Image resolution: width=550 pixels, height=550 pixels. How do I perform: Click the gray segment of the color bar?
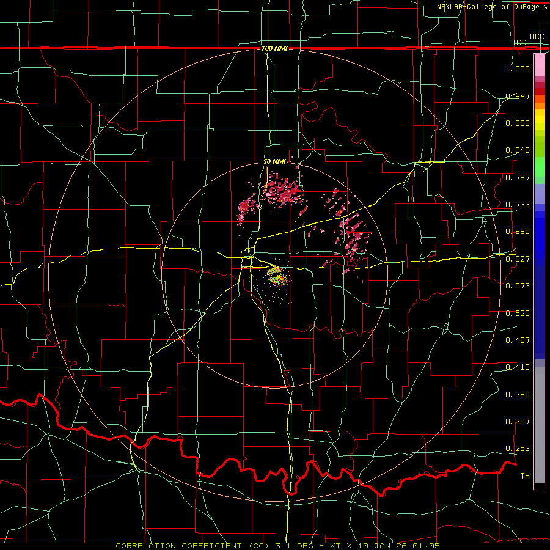(x=540, y=425)
